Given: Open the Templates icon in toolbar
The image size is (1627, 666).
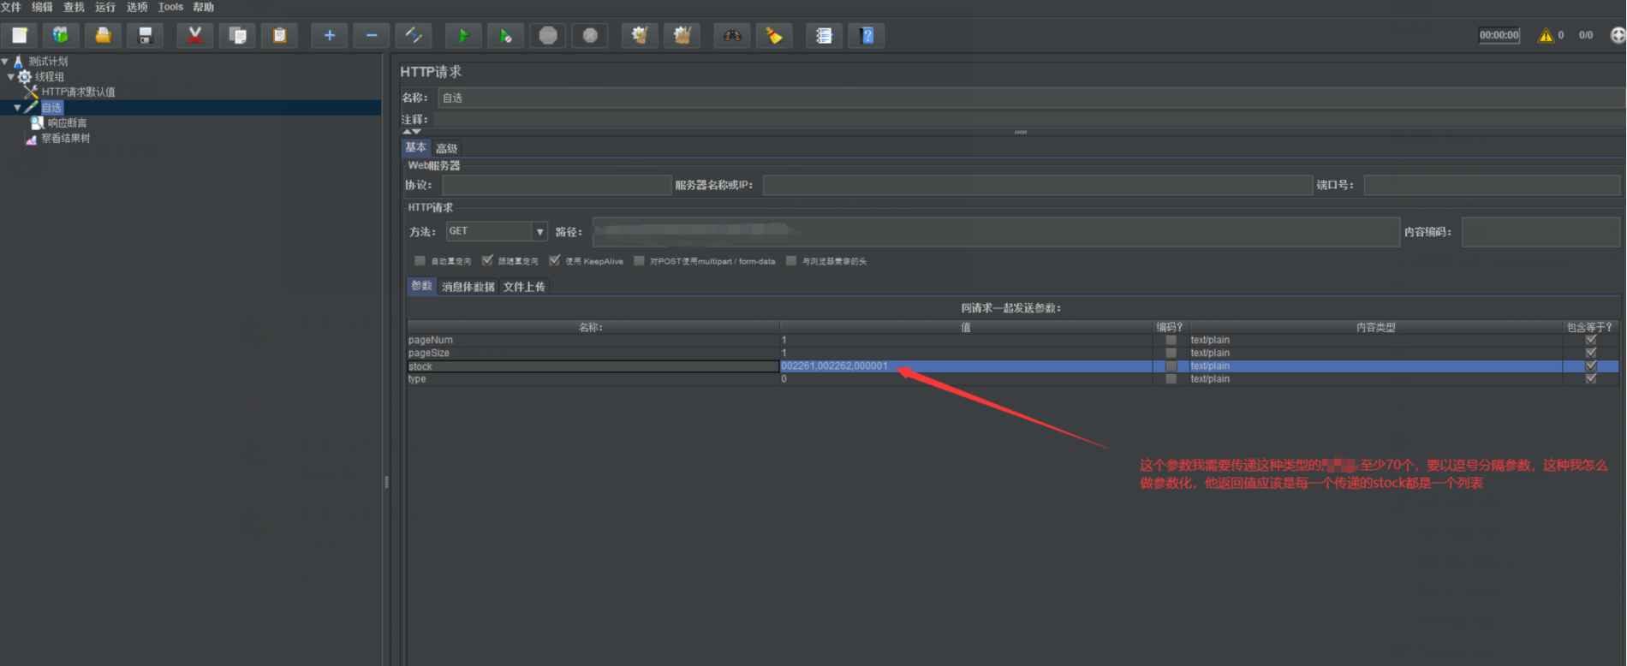Looking at the screenshot, I should pos(61,36).
